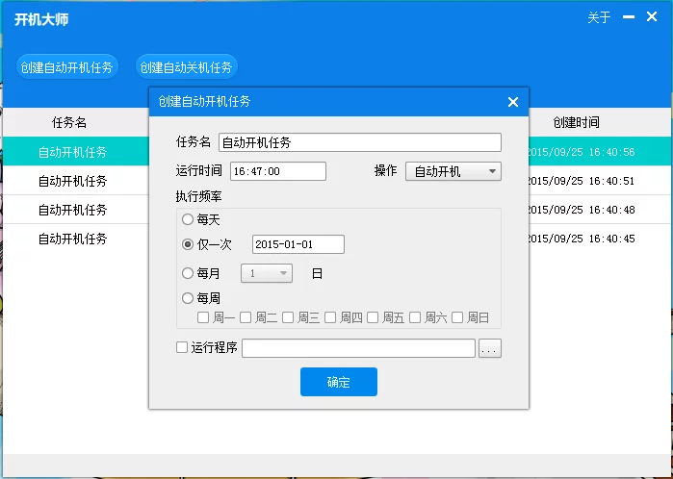
Task: Tick the 周五 checkbox
Action: click(373, 317)
